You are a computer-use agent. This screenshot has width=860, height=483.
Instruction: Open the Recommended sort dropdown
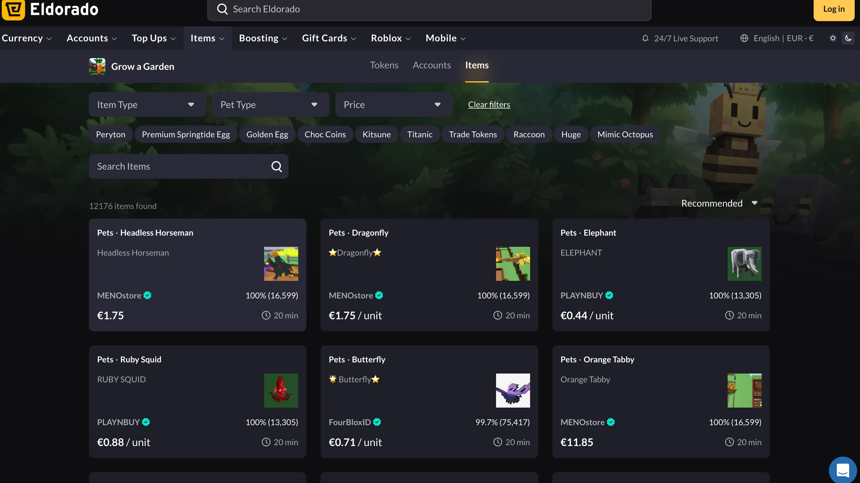pos(719,203)
